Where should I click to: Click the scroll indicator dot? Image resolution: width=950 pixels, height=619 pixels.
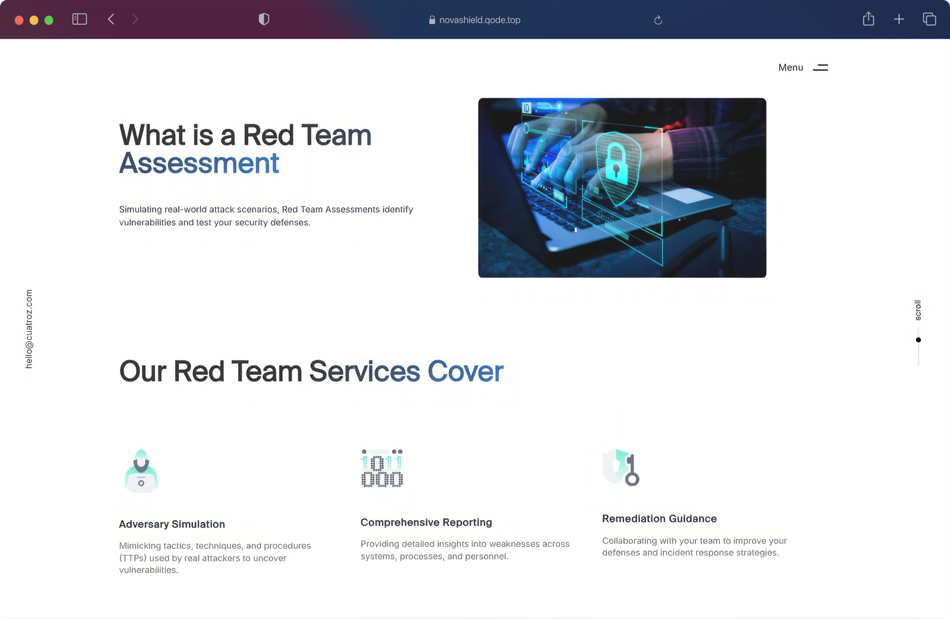(918, 340)
